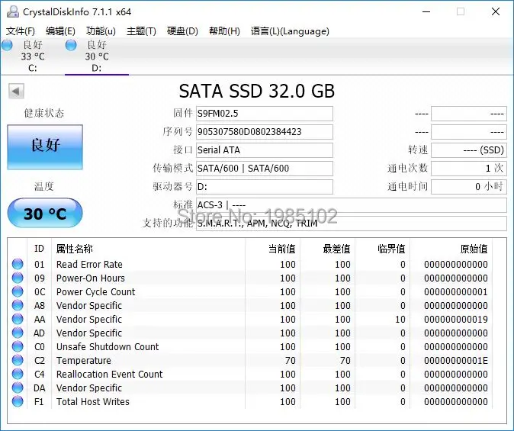This screenshot has width=514, height=431.
Task: Click the 原始值 column header
Action: coord(474,249)
